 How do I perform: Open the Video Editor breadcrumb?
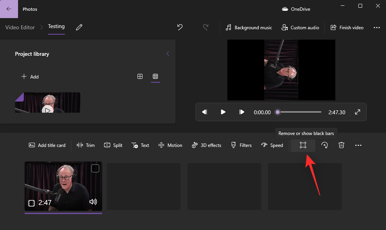tap(20, 27)
